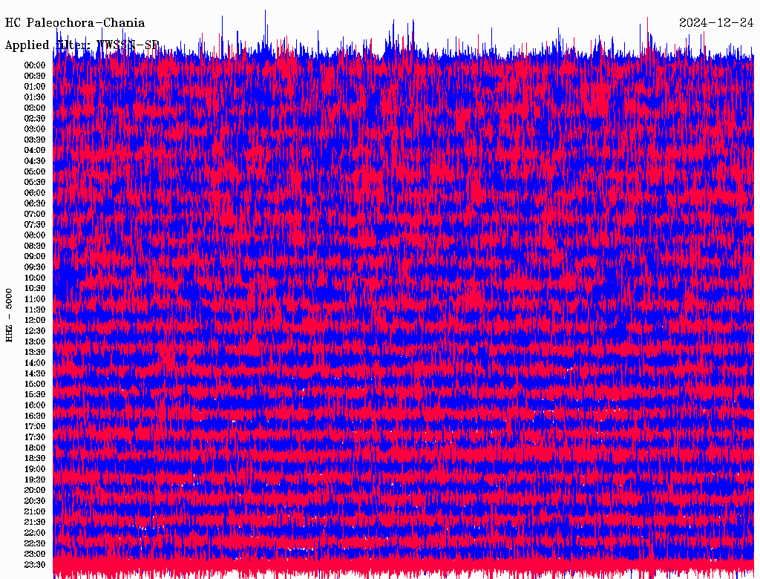Select the 13:30 time row label
The height and width of the screenshot is (579, 760).
[35, 353]
